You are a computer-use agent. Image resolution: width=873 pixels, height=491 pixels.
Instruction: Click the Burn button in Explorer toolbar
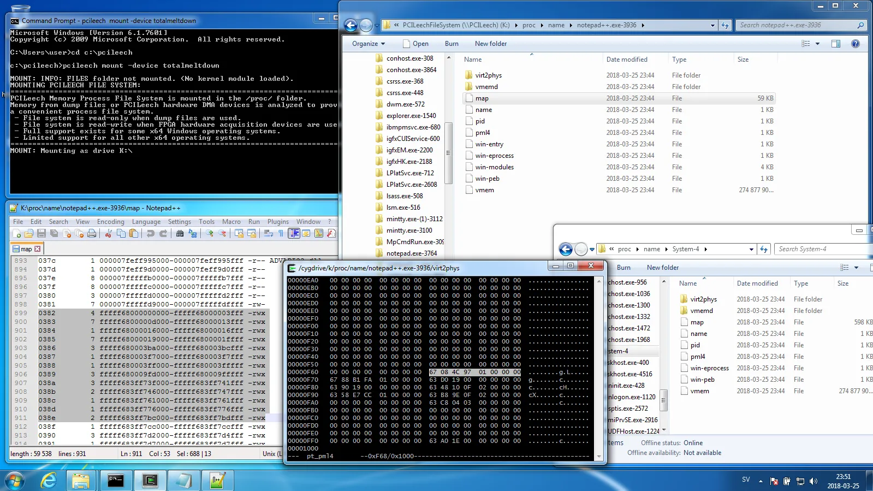(452, 44)
